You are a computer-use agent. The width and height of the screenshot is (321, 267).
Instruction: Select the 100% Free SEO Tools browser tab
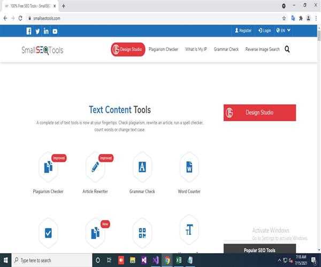(x=29, y=6)
